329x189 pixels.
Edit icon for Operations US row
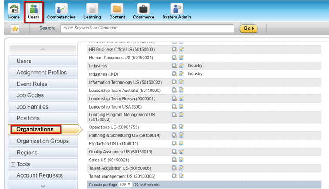[181, 127]
